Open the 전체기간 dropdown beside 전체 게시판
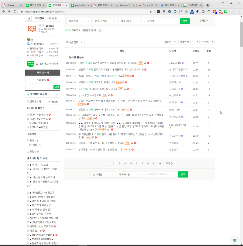Screen dimensions: 243x246 point(79,21)
